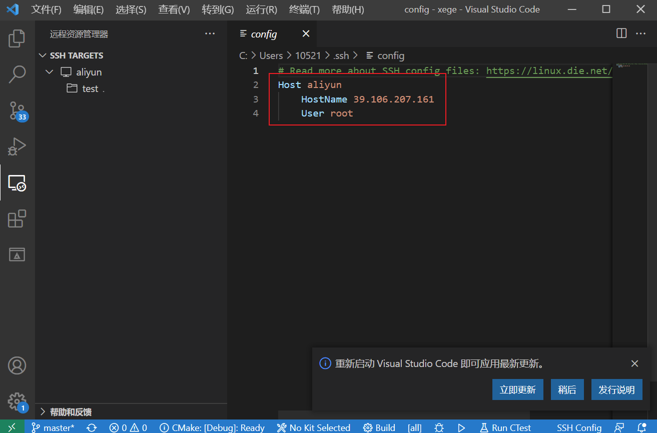The width and height of the screenshot is (657, 433).
Task: Click the 远程资源管理器 panel title
Action: [79, 34]
